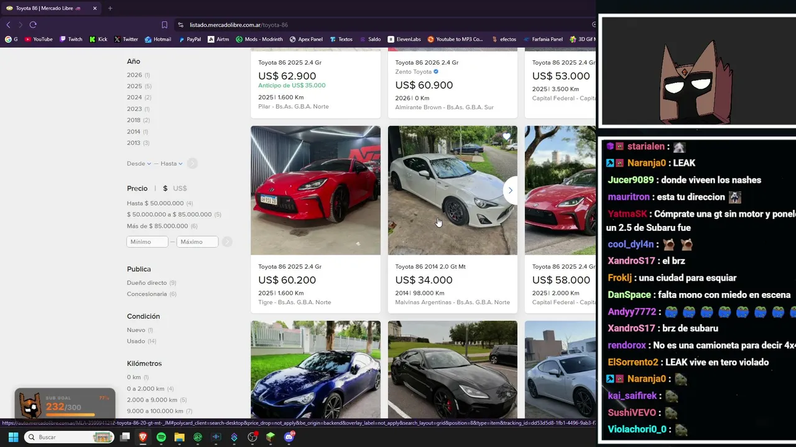Open the ElevenLabs bookmark

click(x=404, y=39)
